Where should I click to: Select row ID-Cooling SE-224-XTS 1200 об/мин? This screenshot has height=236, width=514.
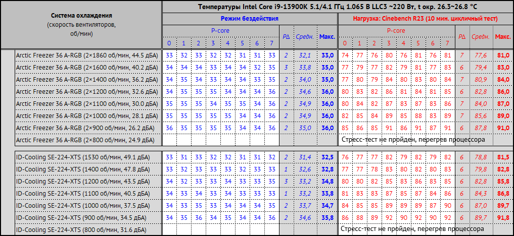(264, 182)
